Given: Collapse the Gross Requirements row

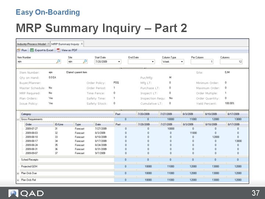Looking at the screenshot, I should click(x=18, y=119).
